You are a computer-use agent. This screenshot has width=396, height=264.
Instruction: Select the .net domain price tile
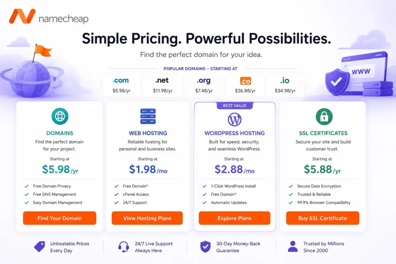[162, 85]
